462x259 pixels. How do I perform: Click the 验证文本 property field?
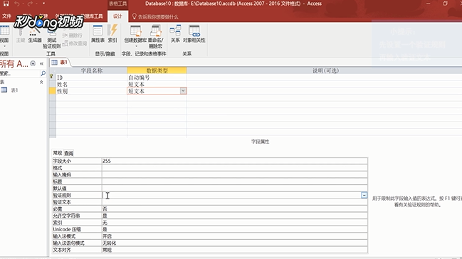pyautogui.click(x=234, y=202)
